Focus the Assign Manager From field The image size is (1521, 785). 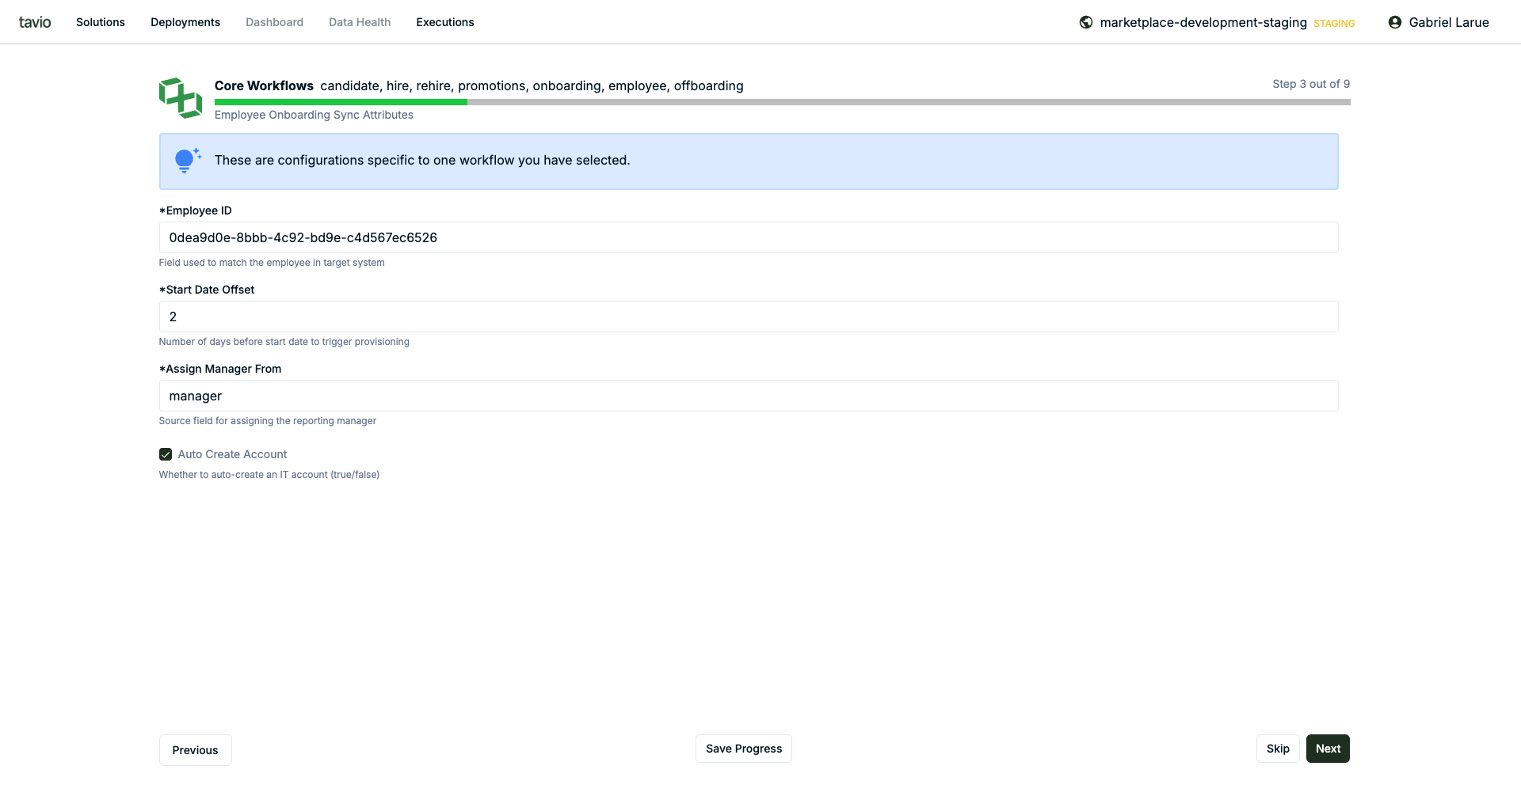point(749,396)
